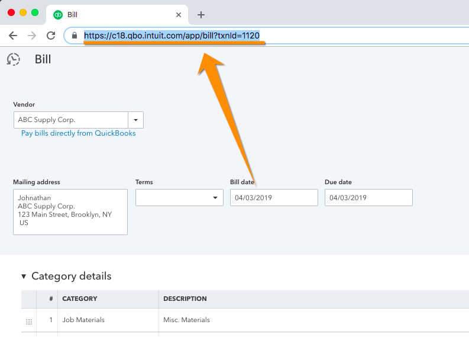Click the QuickBooks favicon on Bill tab
The height and width of the screenshot is (337, 469).
pos(58,15)
